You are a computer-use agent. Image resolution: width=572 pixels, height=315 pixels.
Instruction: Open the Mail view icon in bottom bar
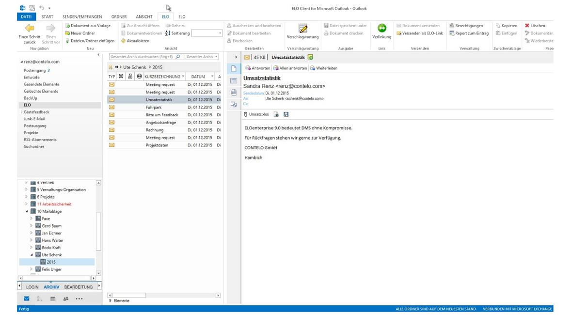[x=27, y=299]
